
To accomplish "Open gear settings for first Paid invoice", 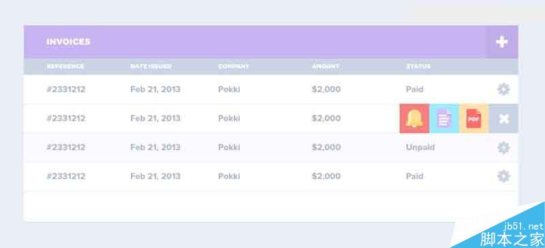I will pyautogui.click(x=503, y=90).
